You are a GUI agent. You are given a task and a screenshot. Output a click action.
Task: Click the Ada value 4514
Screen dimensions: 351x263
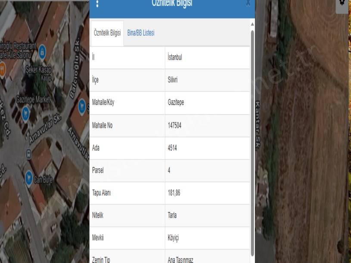click(x=172, y=148)
